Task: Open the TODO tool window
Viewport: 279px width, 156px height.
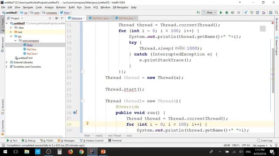Action: 47,140
